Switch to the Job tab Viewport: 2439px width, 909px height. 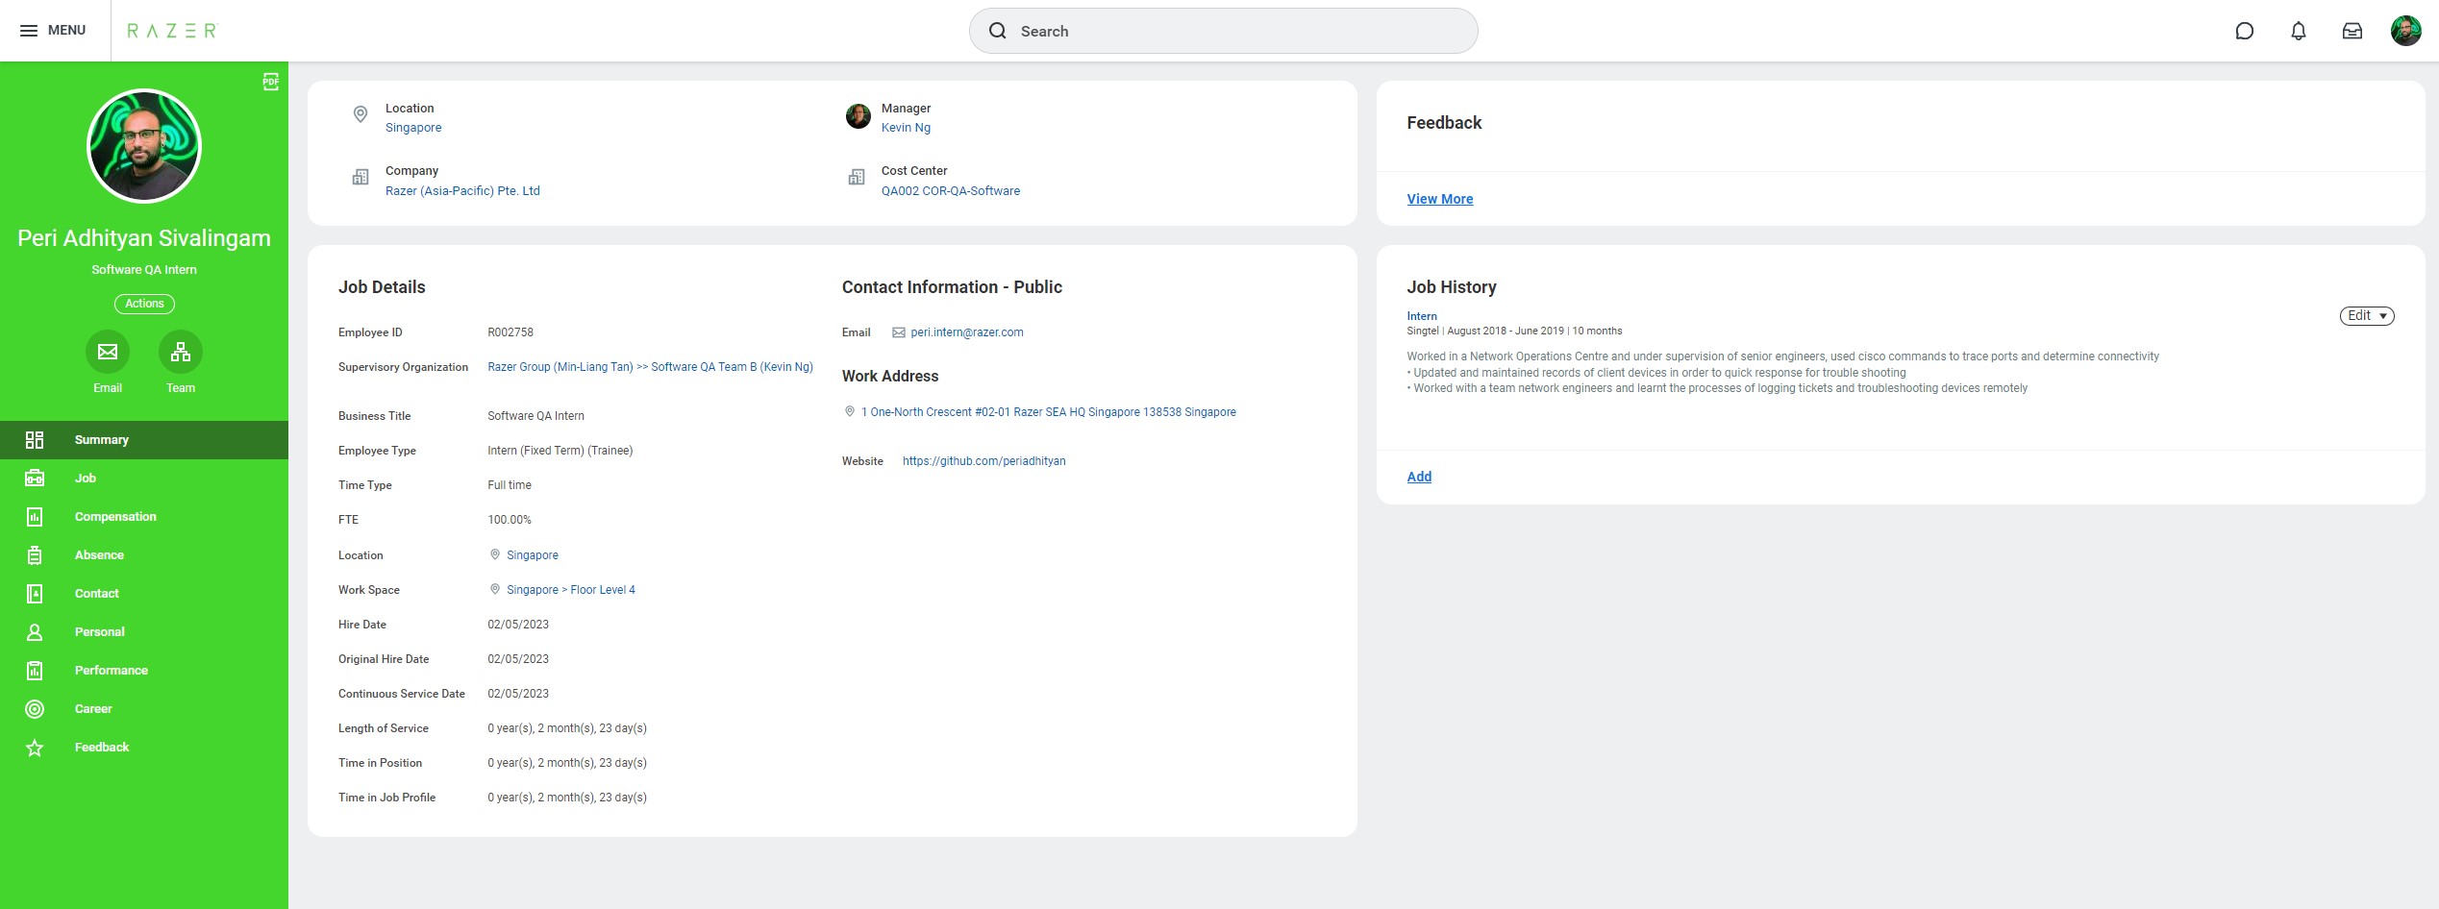coord(144,479)
